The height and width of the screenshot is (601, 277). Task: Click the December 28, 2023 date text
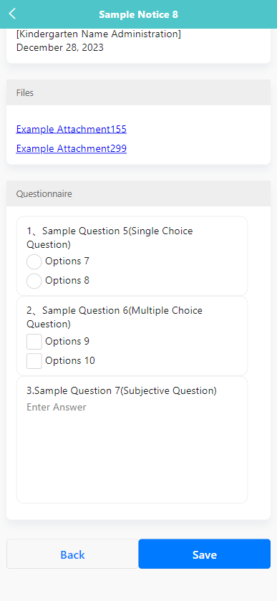coord(60,48)
